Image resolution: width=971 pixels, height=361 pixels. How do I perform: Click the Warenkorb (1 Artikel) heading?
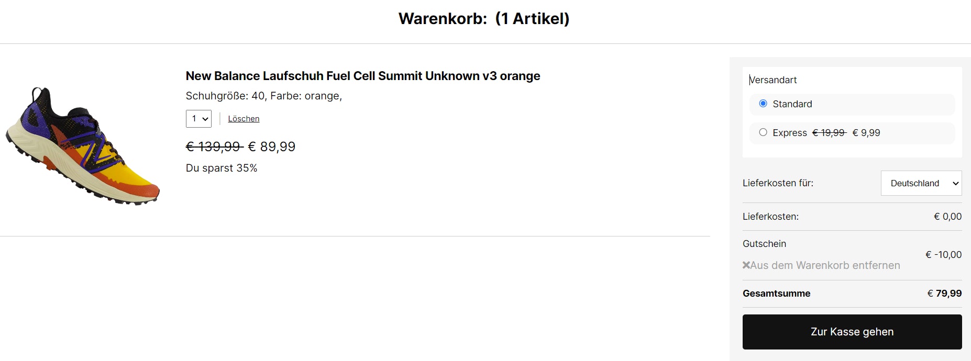click(483, 19)
